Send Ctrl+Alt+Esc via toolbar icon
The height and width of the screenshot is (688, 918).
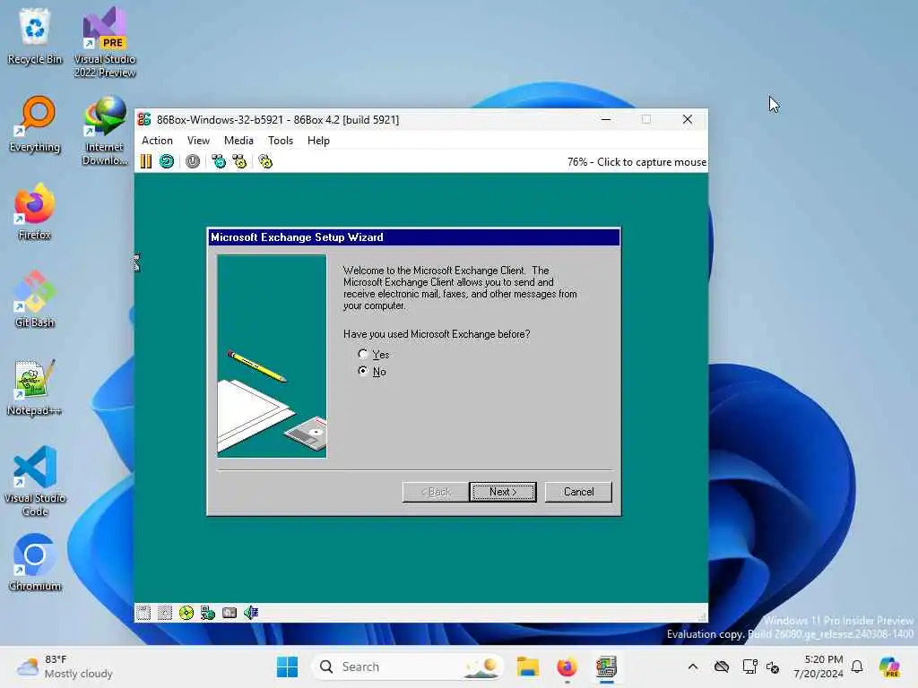tap(239, 161)
